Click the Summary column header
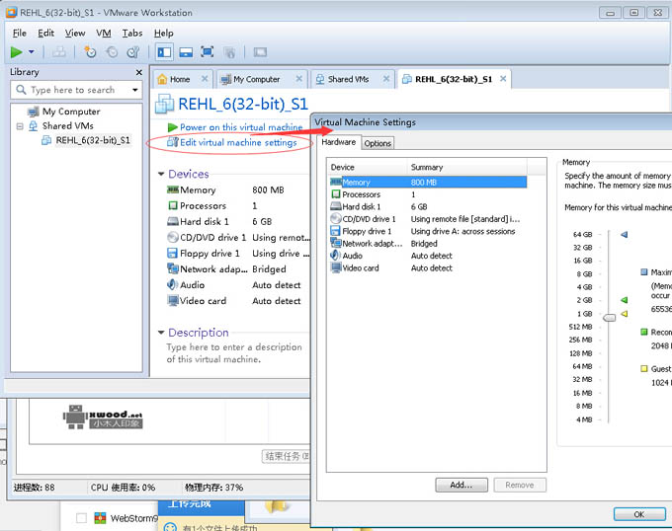Viewport: 672px width, 531px height. tap(466, 168)
